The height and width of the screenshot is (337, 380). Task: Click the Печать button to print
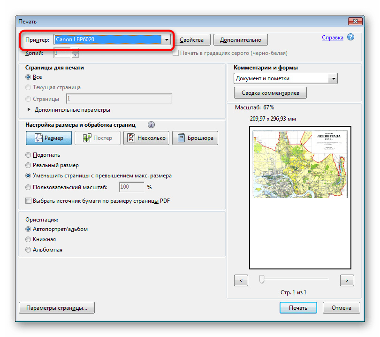tap(298, 307)
